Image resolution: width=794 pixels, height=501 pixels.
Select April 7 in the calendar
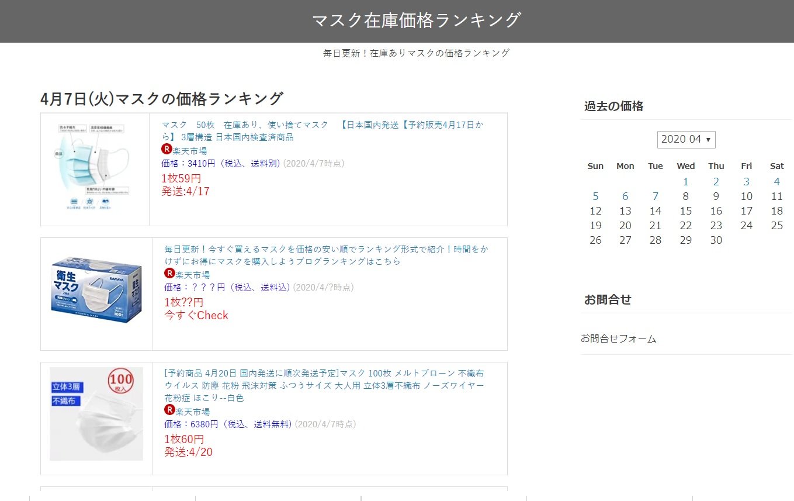tap(656, 196)
